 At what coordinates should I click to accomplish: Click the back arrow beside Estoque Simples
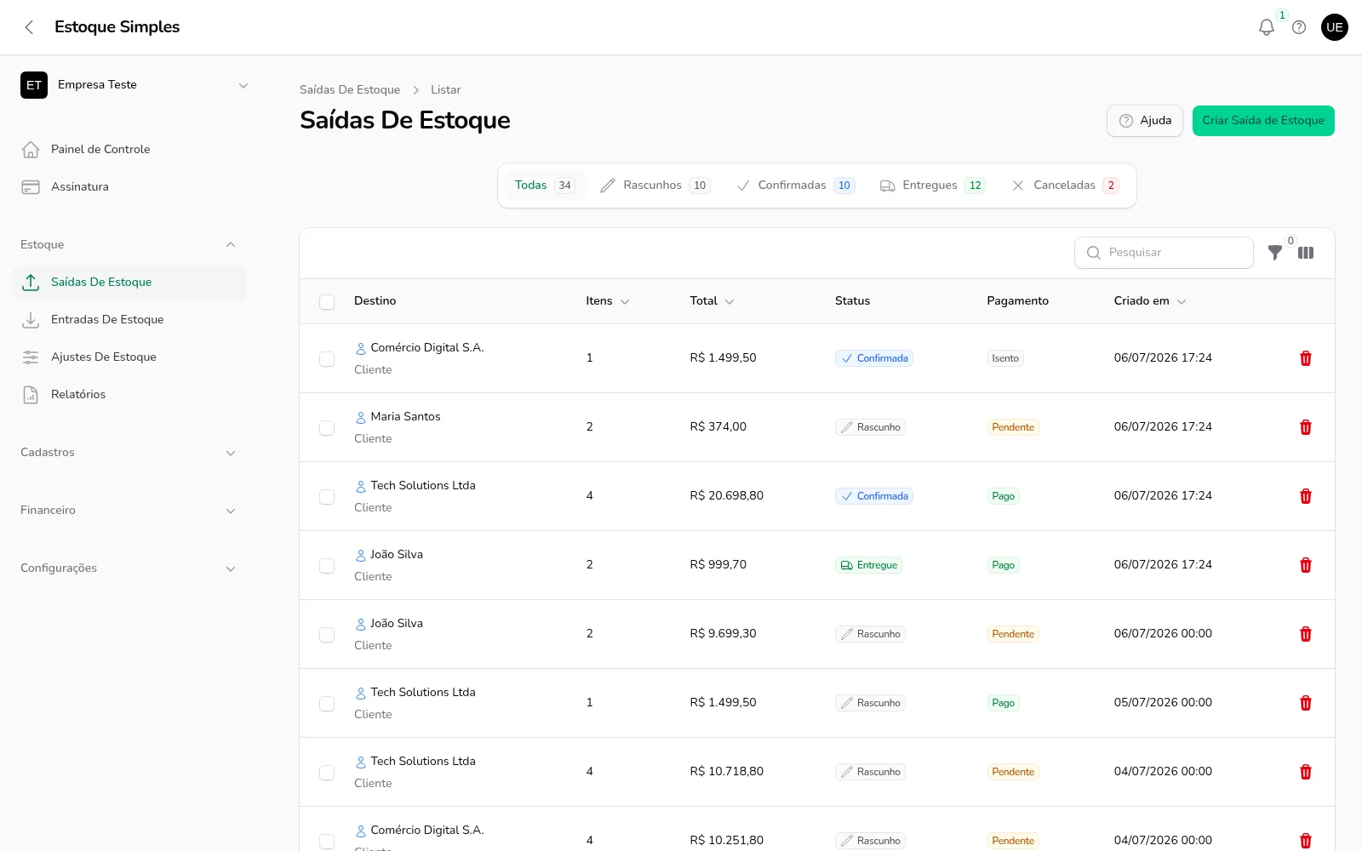pyautogui.click(x=29, y=27)
